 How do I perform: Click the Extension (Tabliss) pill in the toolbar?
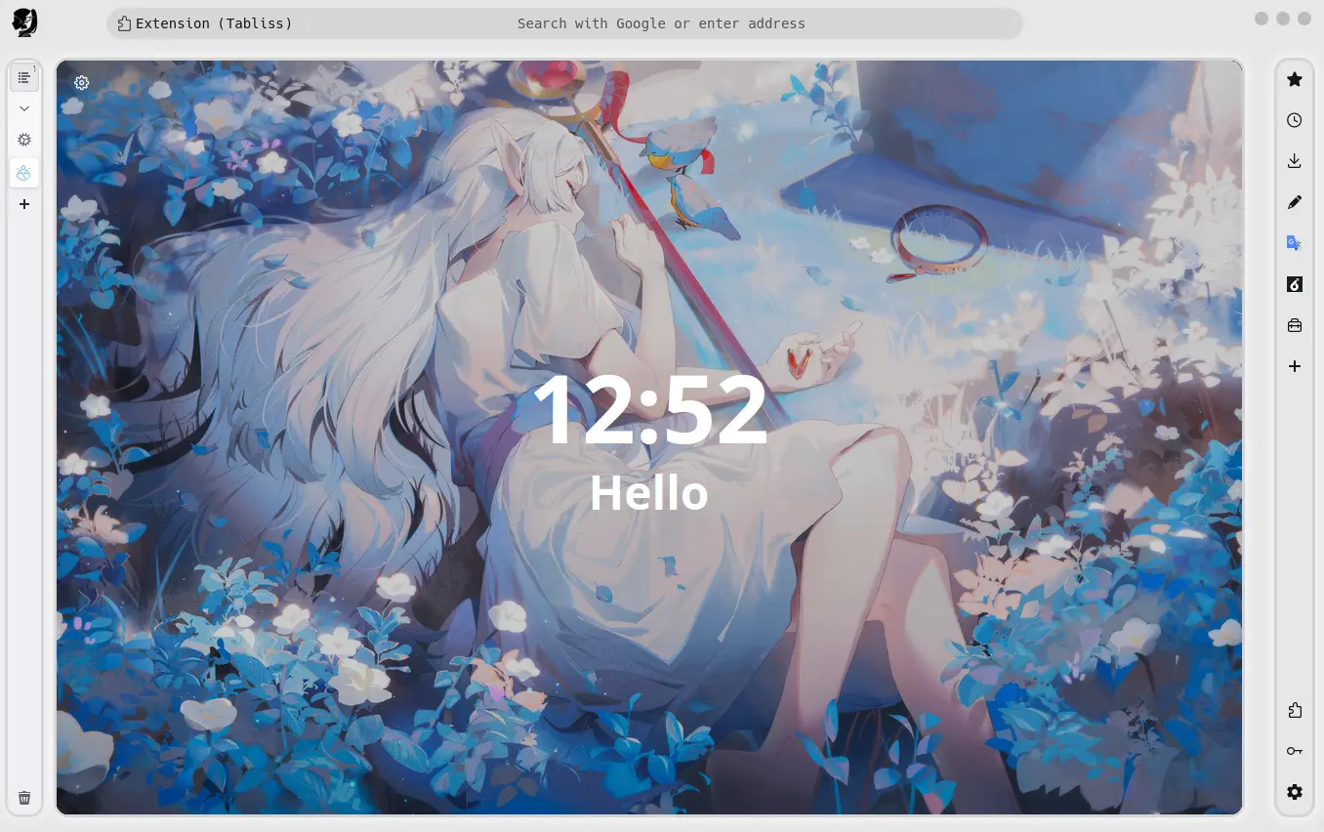205,22
